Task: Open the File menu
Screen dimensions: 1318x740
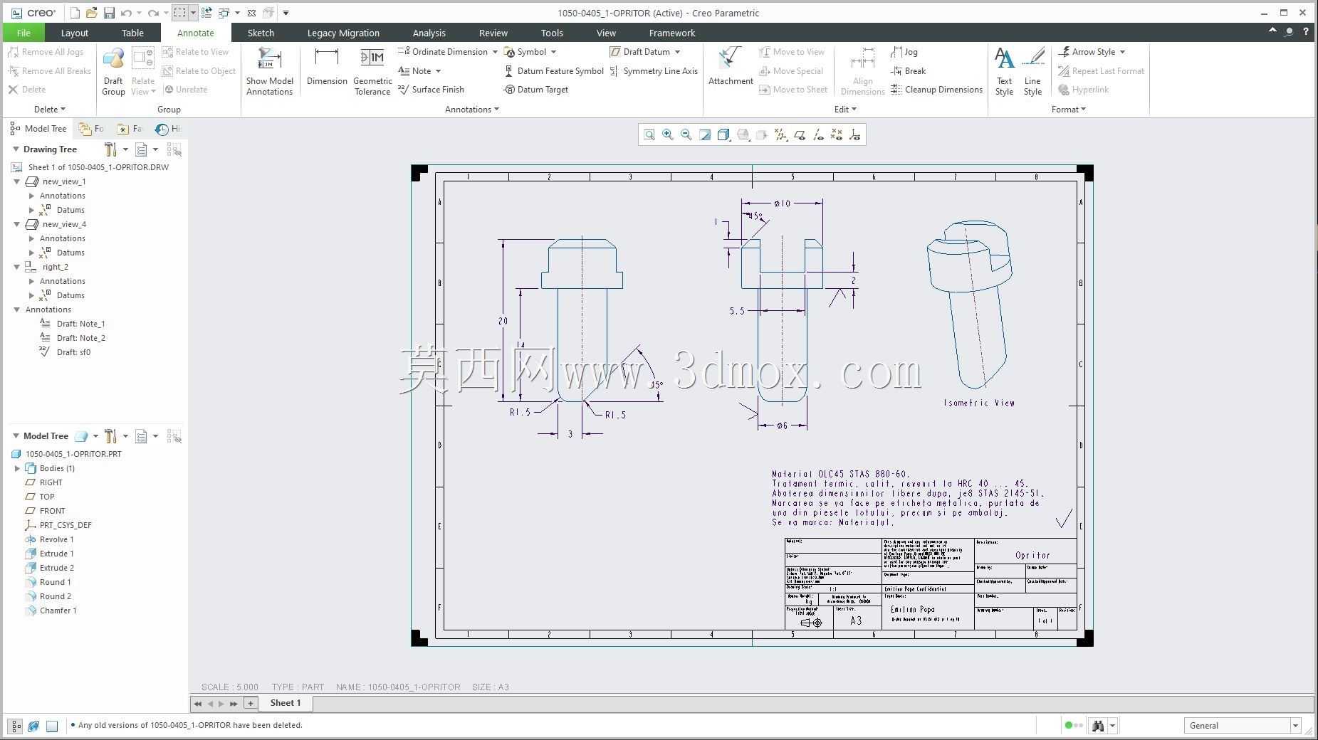Action: tap(23, 33)
